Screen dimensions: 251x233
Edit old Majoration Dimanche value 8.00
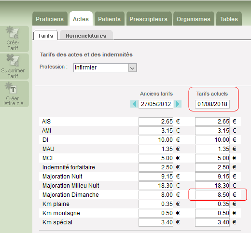click(x=156, y=195)
